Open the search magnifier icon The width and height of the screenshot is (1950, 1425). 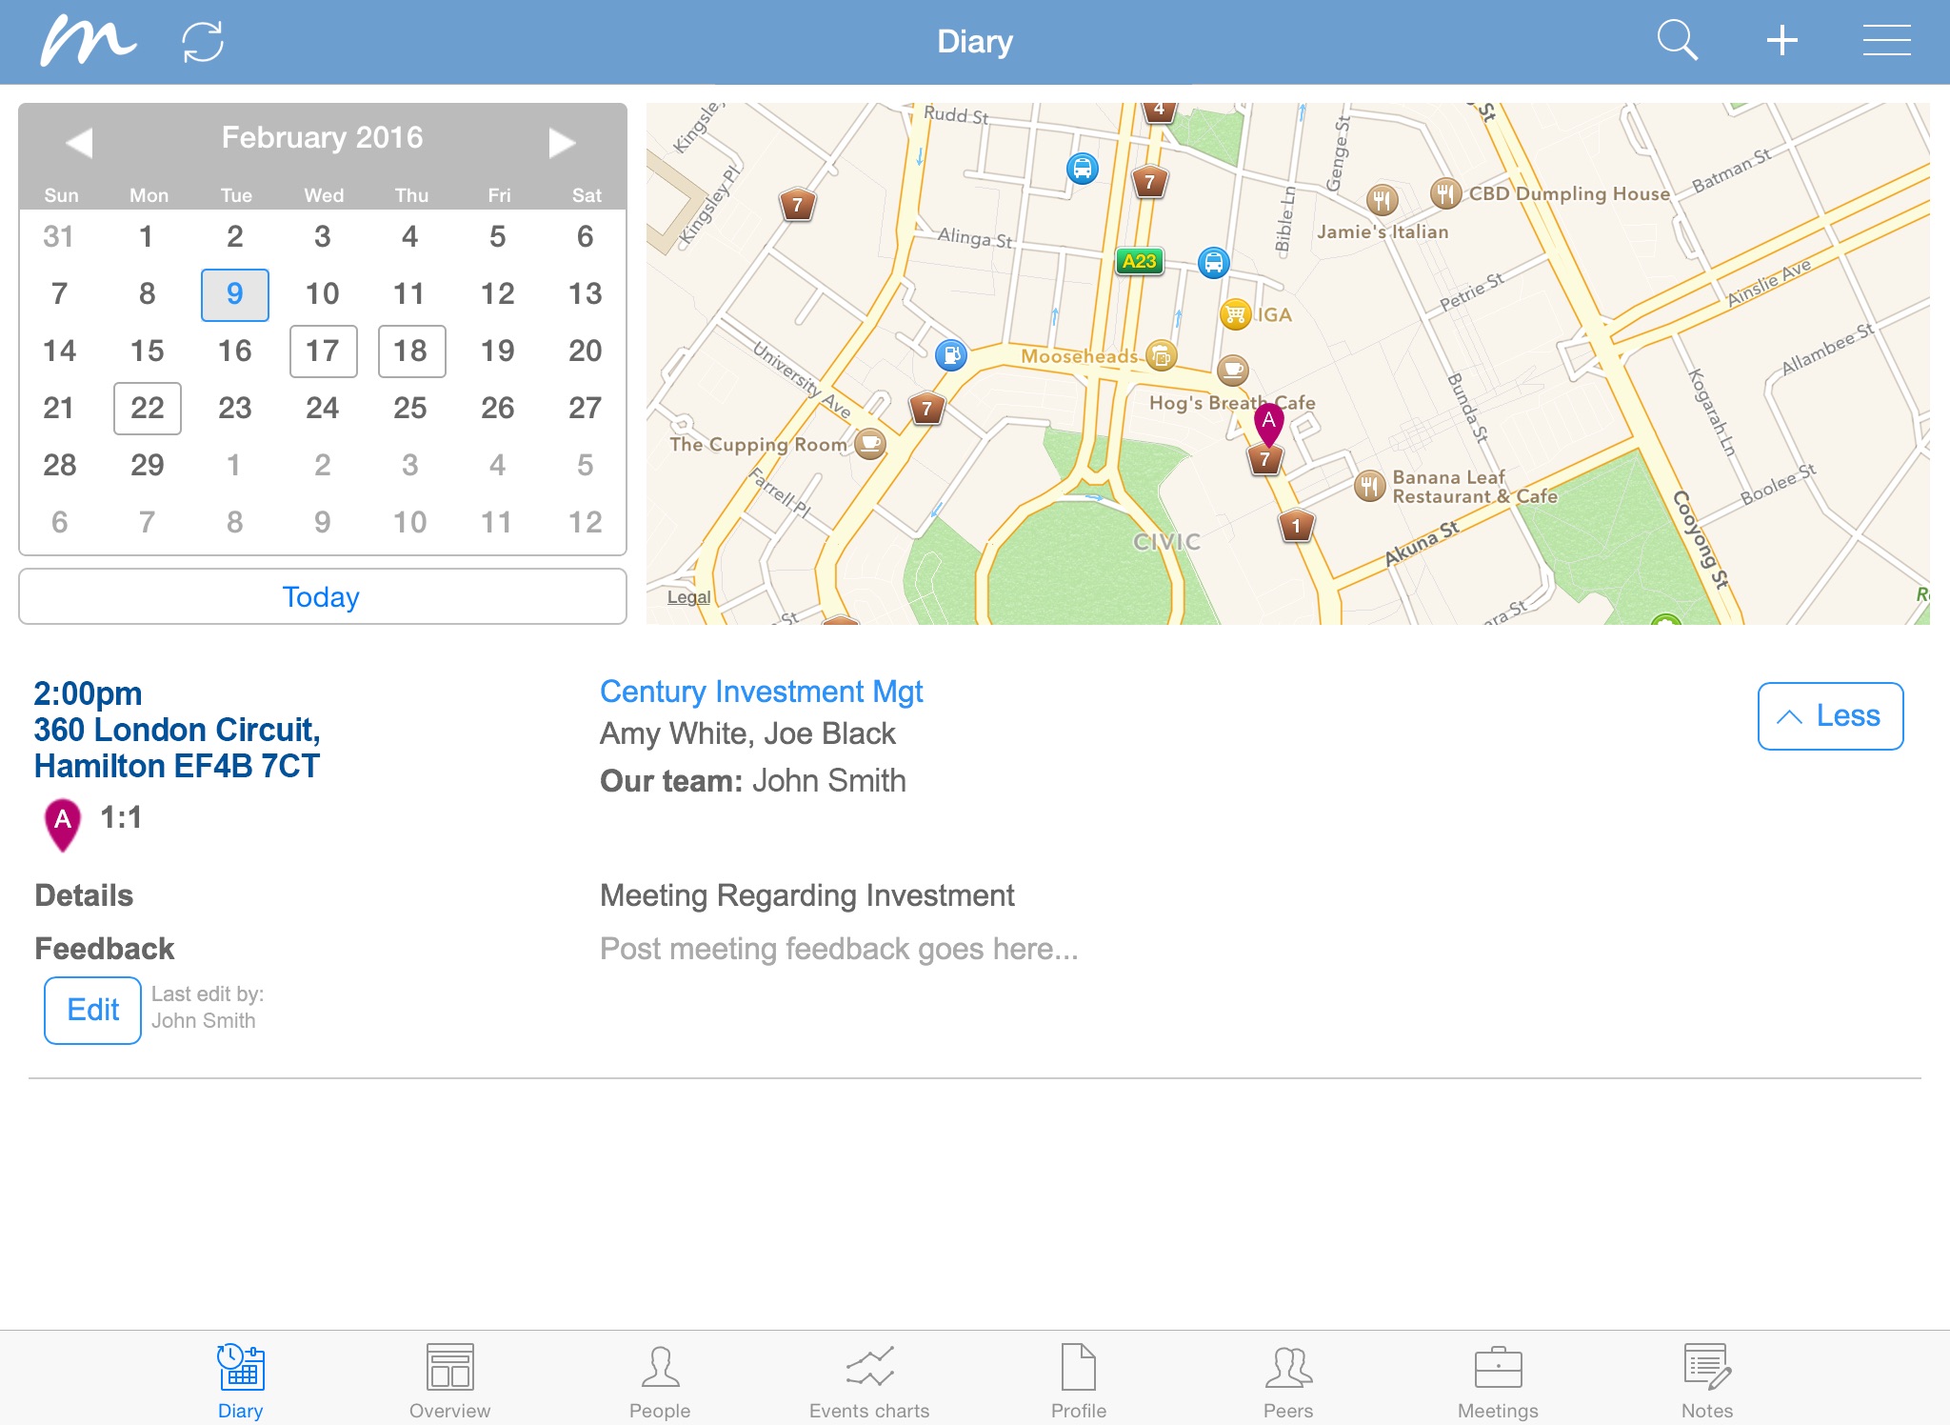(x=1677, y=41)
